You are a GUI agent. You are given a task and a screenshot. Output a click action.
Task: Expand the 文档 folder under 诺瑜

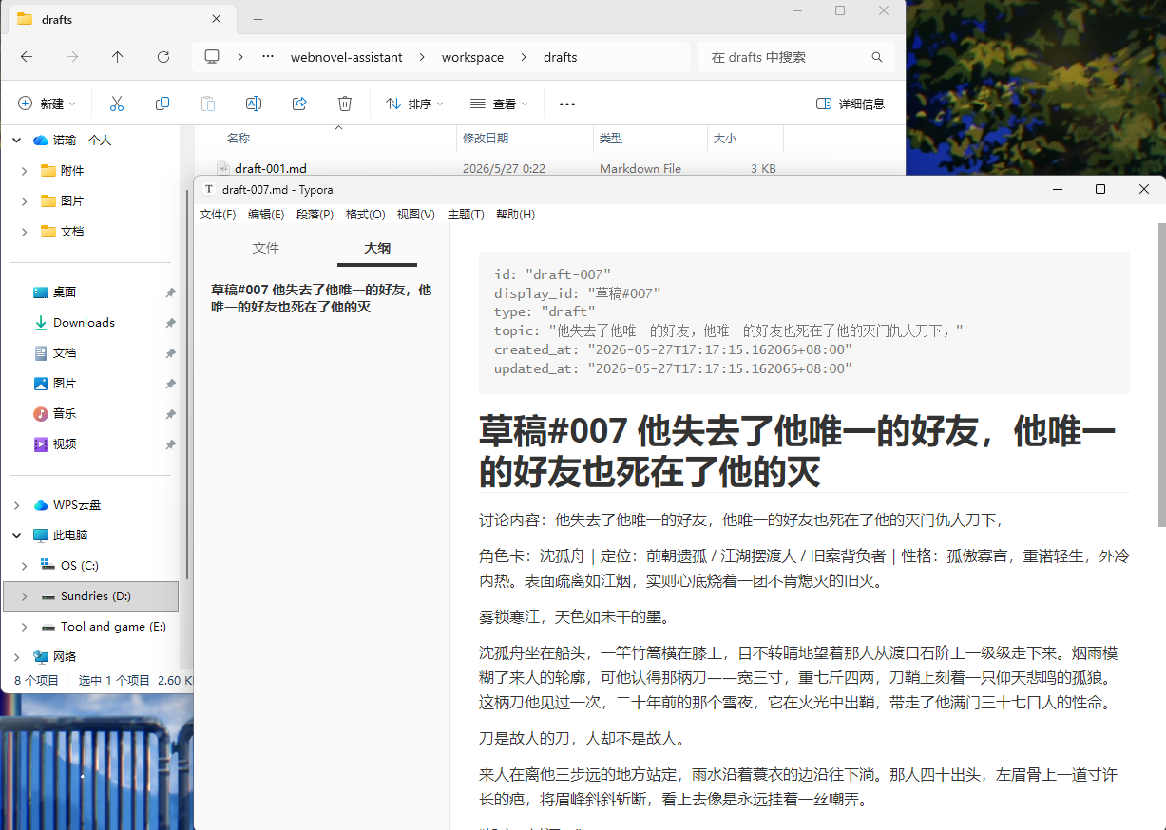pos(24,232)
